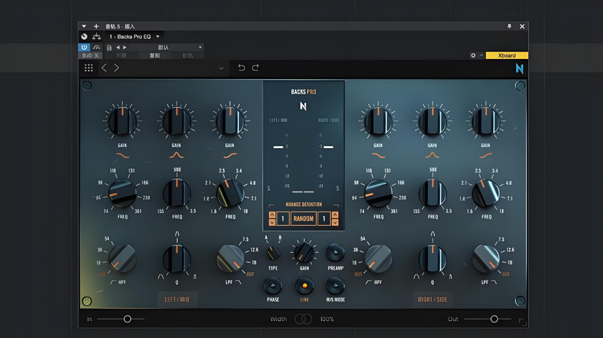This screenshot has width=603, height=338.
Task: Click the LEFT / MID button
Action: point(177,300)
